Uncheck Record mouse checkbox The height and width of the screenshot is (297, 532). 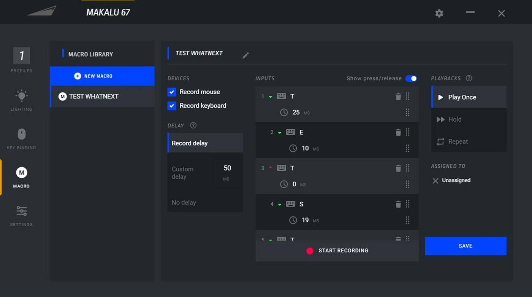[172, 92]
